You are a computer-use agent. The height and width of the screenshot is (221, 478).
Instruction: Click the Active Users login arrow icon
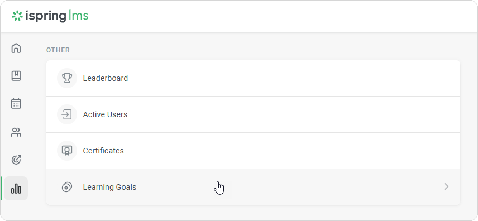tap(67, 114)
